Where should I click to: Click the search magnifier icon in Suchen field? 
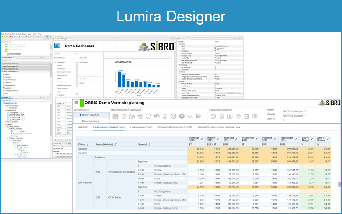point(76,53)
